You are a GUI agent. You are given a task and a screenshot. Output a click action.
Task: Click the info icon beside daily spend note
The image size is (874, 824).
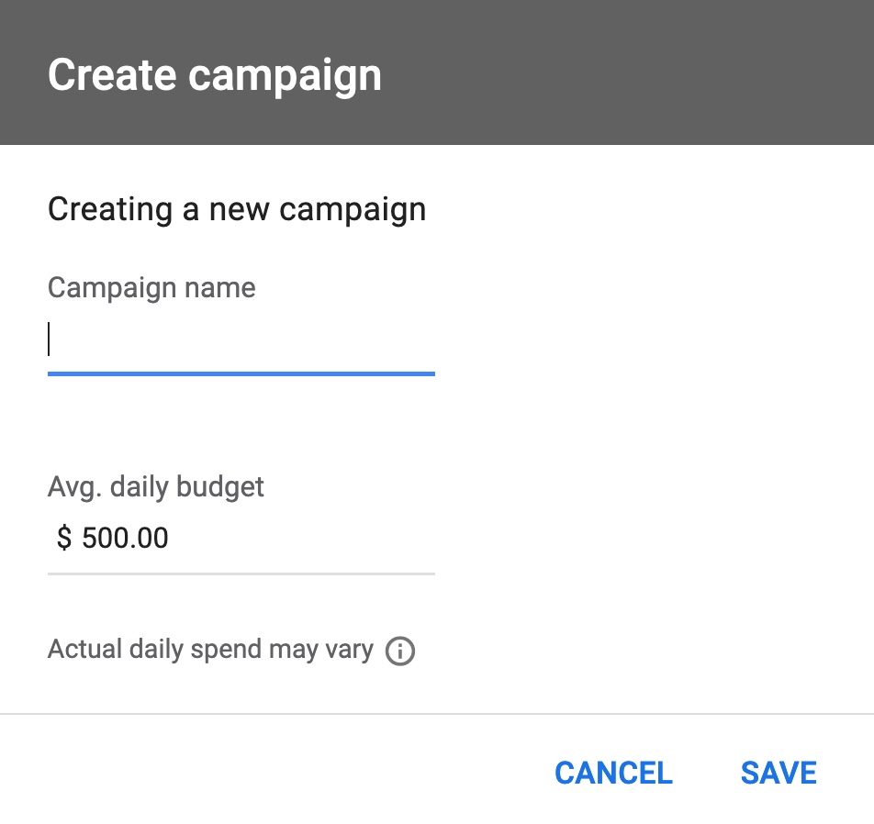click(x=400, y=651)
